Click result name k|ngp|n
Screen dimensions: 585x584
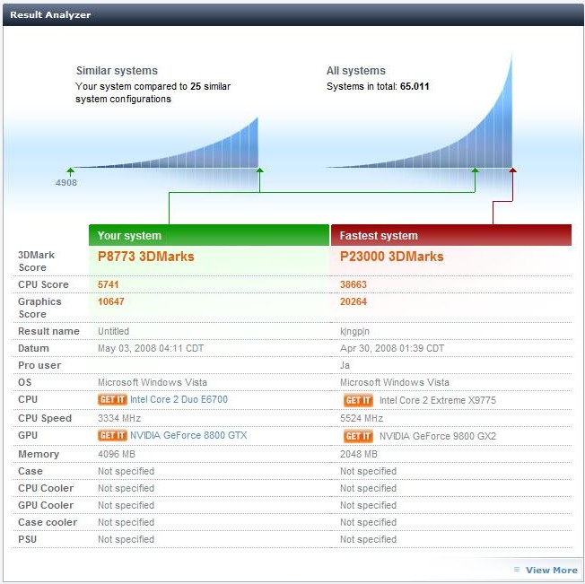pyautogui.click(x=354, y=331)
